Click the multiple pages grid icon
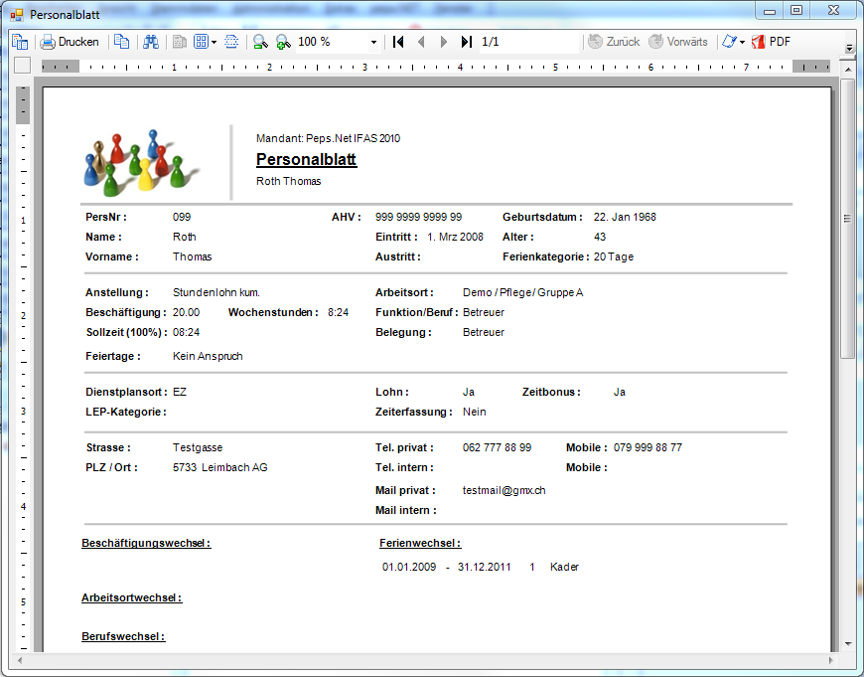 tap(201, 42)
